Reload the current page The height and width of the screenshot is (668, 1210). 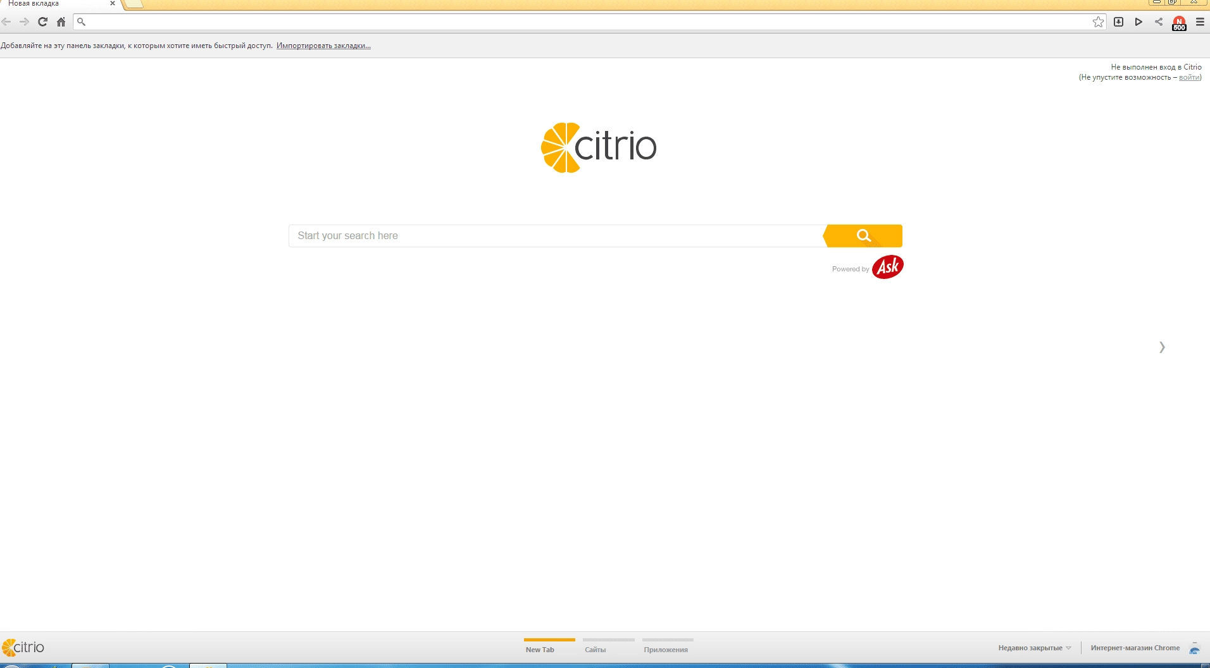click(42, 22)
